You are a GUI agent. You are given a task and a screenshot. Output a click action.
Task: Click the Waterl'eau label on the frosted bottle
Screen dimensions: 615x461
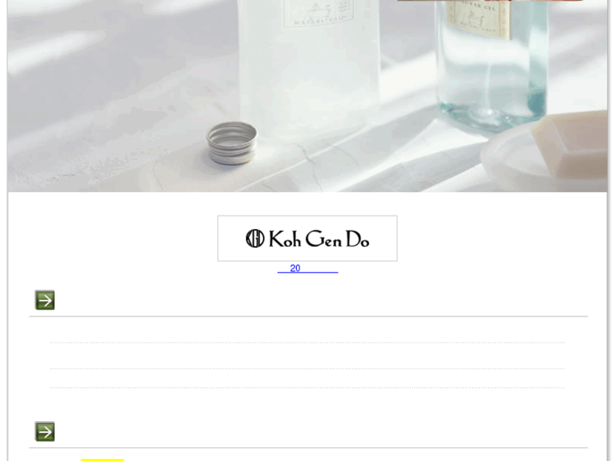point(319,13)
